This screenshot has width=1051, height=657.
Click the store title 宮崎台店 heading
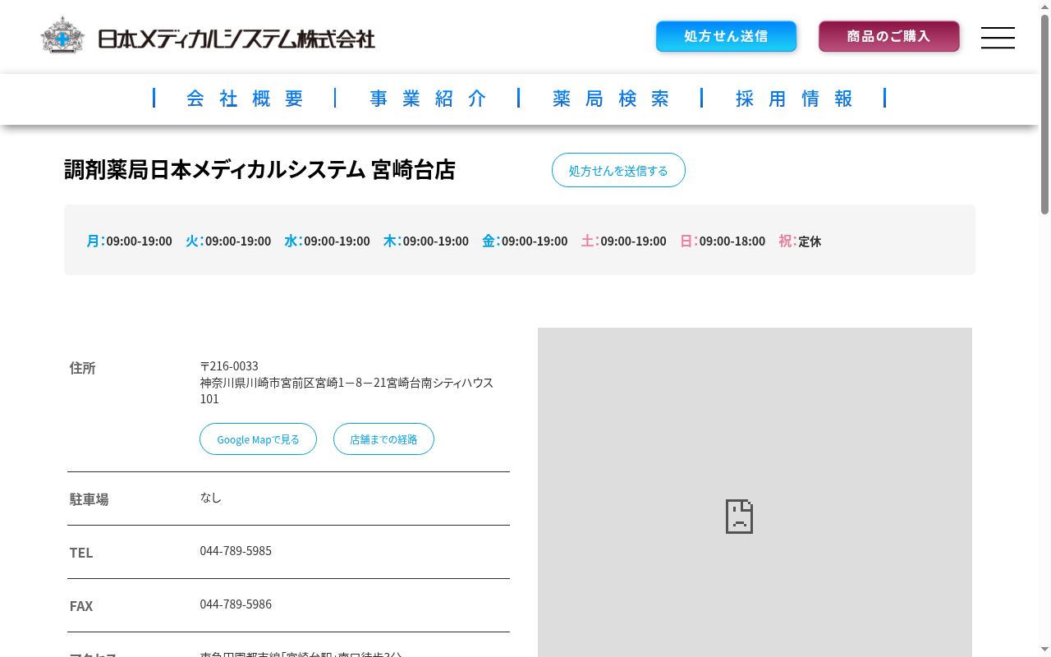259,170
